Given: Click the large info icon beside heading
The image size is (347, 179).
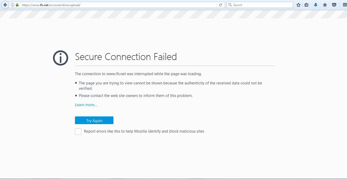Looking at the screenshot, I should tap(61, 58).
